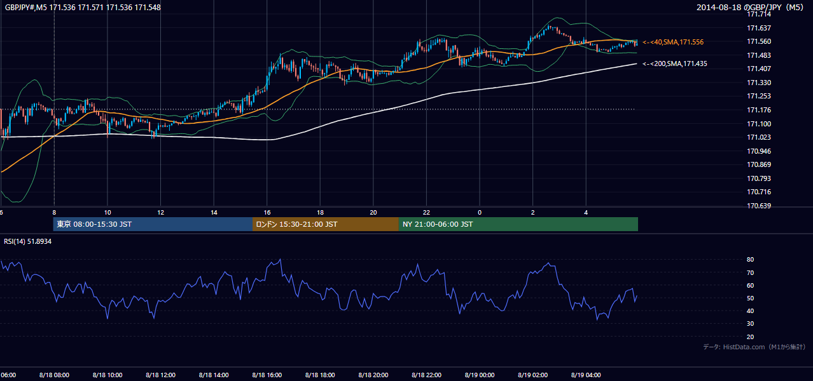Click price axis value 171.100
Viewport: 813px width, 381px height.
(758, 124)
